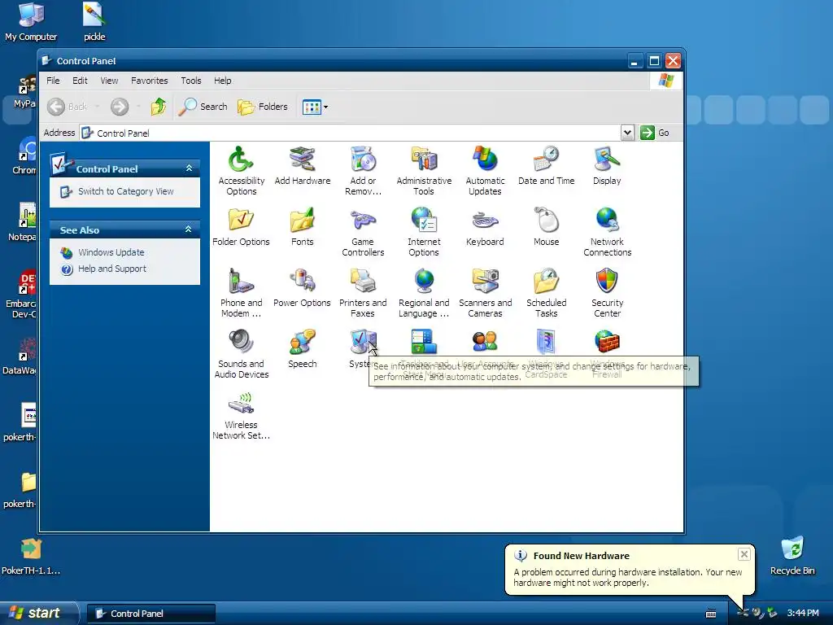Open Add or Remove Programs icon
The height and width of the screenshot is (625, 833).
(364, 171)
